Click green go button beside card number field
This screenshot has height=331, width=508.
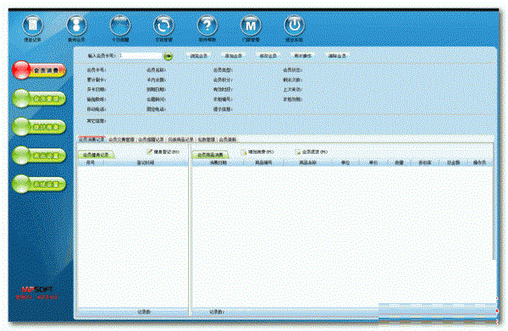[168, 57]
